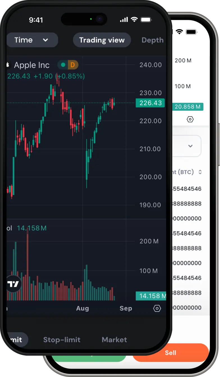Select the Market order type
220x377 pixels.
click(114, 340)
